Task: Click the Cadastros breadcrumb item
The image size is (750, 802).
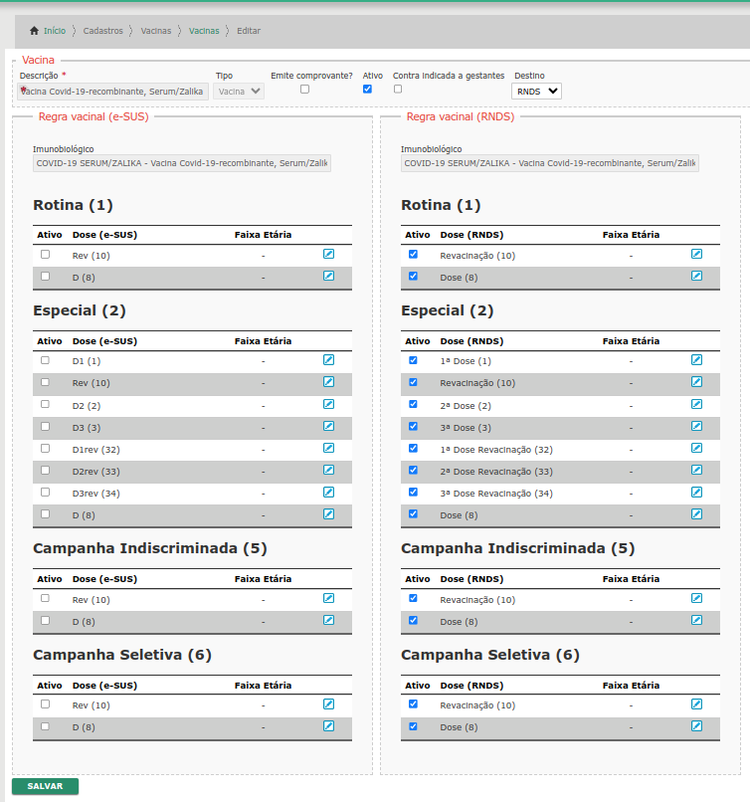Action: coord(102,31)
